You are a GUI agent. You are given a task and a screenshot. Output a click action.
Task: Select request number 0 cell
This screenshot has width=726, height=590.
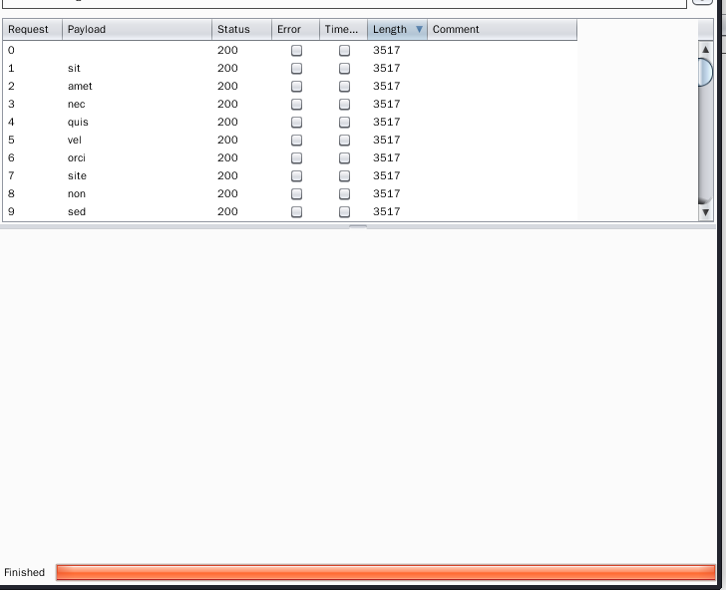coord(32,50)
